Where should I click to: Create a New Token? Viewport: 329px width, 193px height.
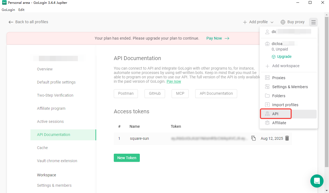(x=127, y=158)
